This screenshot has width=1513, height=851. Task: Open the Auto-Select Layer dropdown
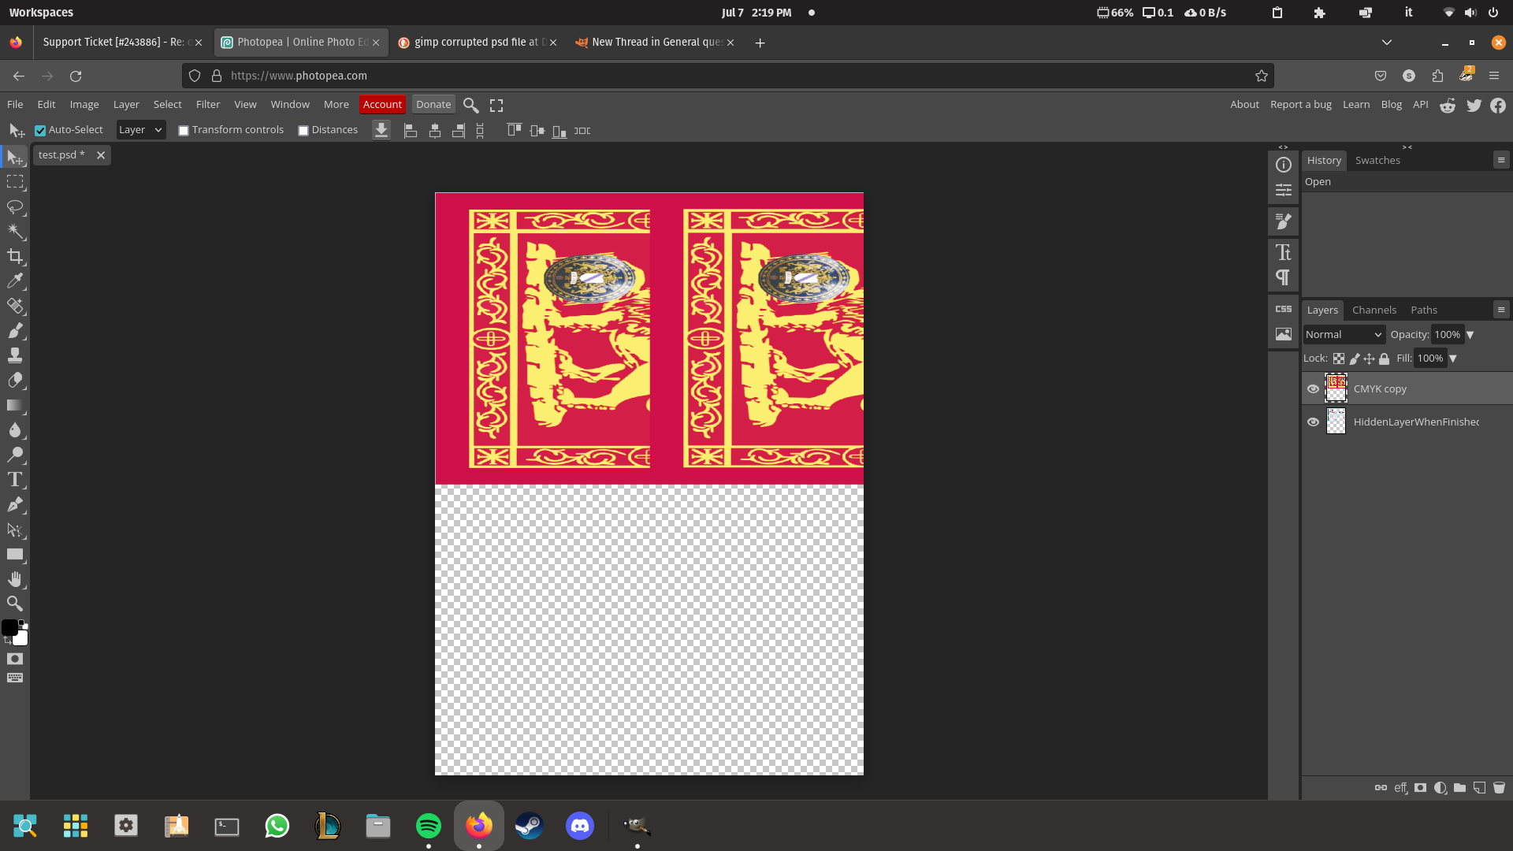140,130
